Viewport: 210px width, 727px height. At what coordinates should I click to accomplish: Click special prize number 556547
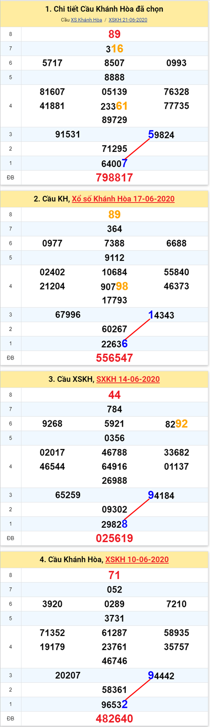click(114, 358)
